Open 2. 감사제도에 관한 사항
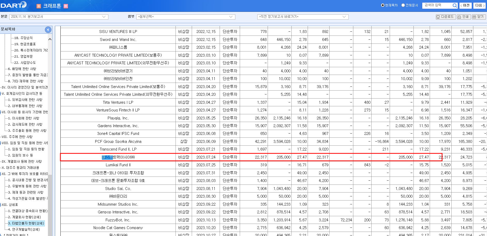 coord(25,124)
